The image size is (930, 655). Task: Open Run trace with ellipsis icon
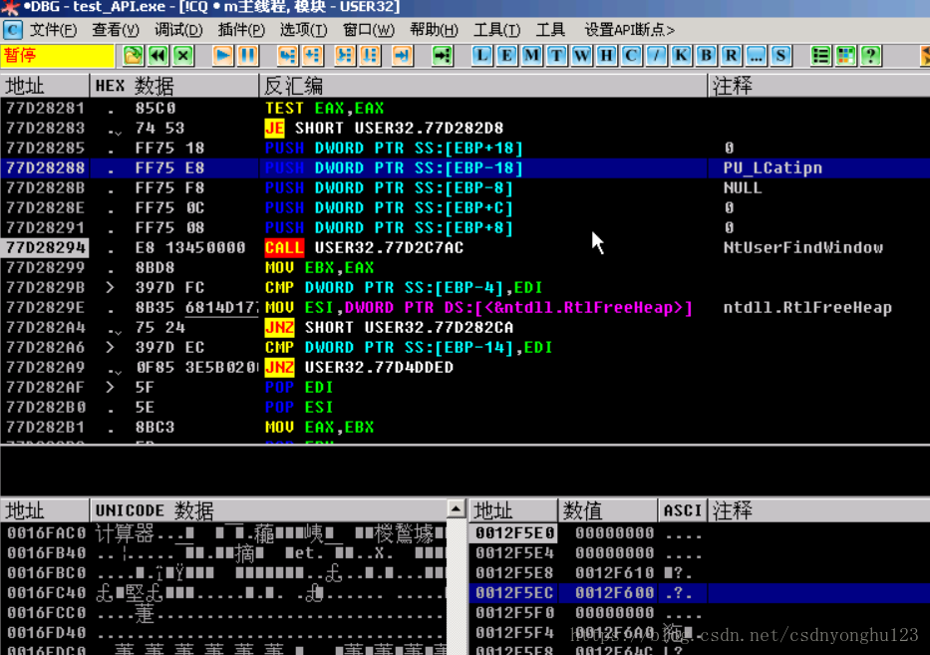[756, 56]
